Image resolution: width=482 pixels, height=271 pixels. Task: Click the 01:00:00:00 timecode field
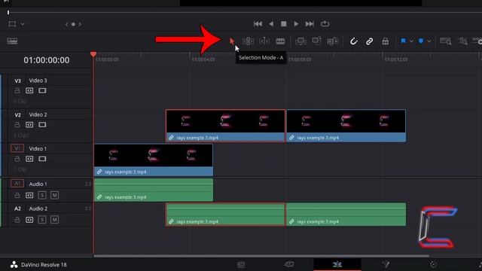click(x=47, y=60)
